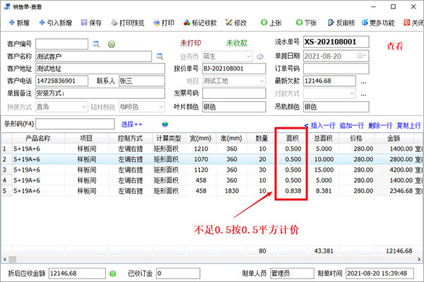Open the 更多功能 menu

[x=378, y=23]
